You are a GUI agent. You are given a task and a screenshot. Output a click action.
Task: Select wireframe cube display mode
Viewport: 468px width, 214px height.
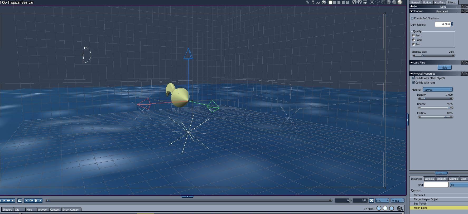tap(383, 2)
